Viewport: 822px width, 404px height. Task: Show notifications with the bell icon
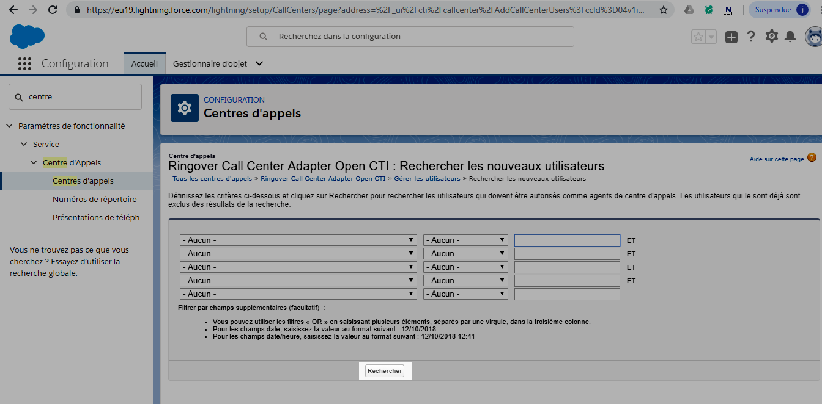coord(790,37)
